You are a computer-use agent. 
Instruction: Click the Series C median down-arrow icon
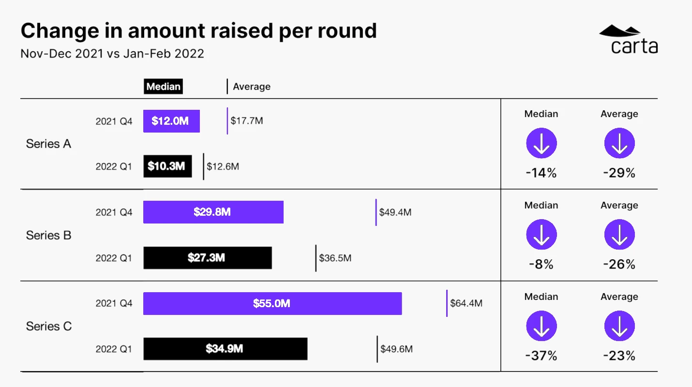pos(542,326)
